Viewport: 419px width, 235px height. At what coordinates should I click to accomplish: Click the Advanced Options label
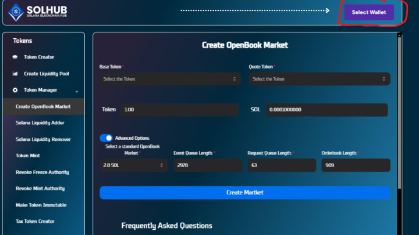132,138
